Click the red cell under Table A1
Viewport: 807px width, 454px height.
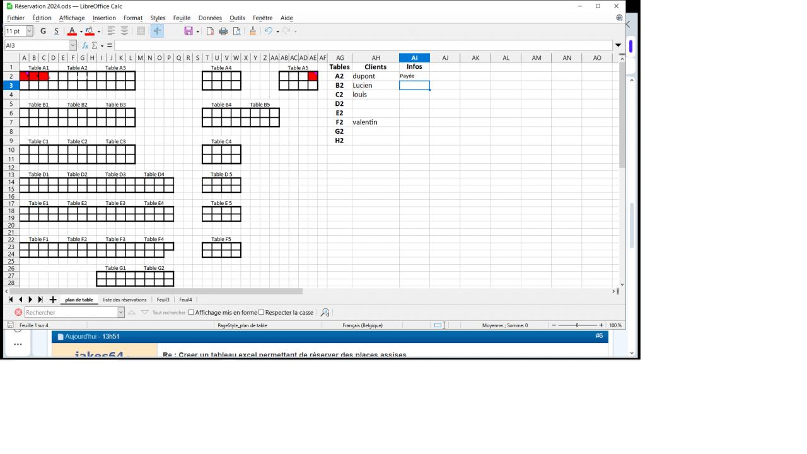tap(34, 76)
